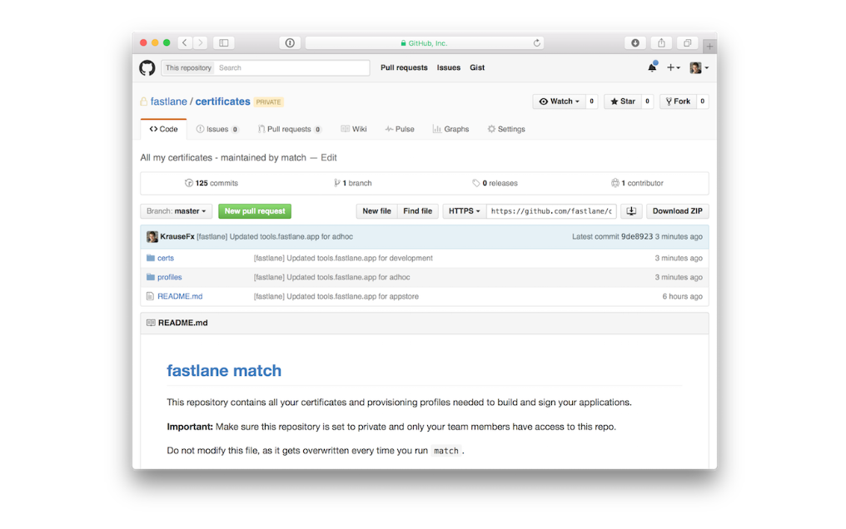
Task: Open the Watch dropdown
Action: [x=560, y=101]
